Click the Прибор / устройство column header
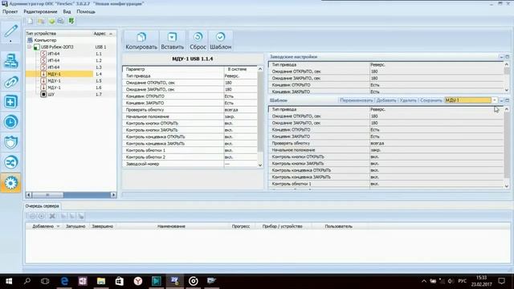The height and width of the screenshot is (289, 514). click(x=282, y=226)
